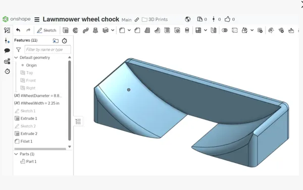
Task: Select Origin in the feature list
Action: click(x=31, y=65)
